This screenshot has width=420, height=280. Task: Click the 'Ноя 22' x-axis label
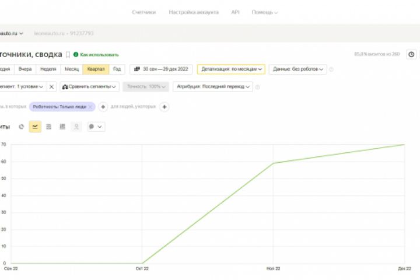[x=273, y=269]
